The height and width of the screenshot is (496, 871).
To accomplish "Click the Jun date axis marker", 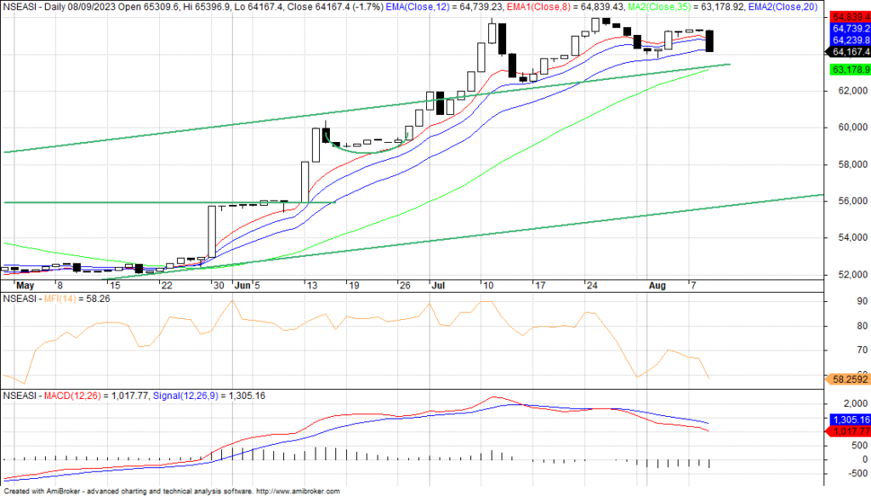I will 244,286.
